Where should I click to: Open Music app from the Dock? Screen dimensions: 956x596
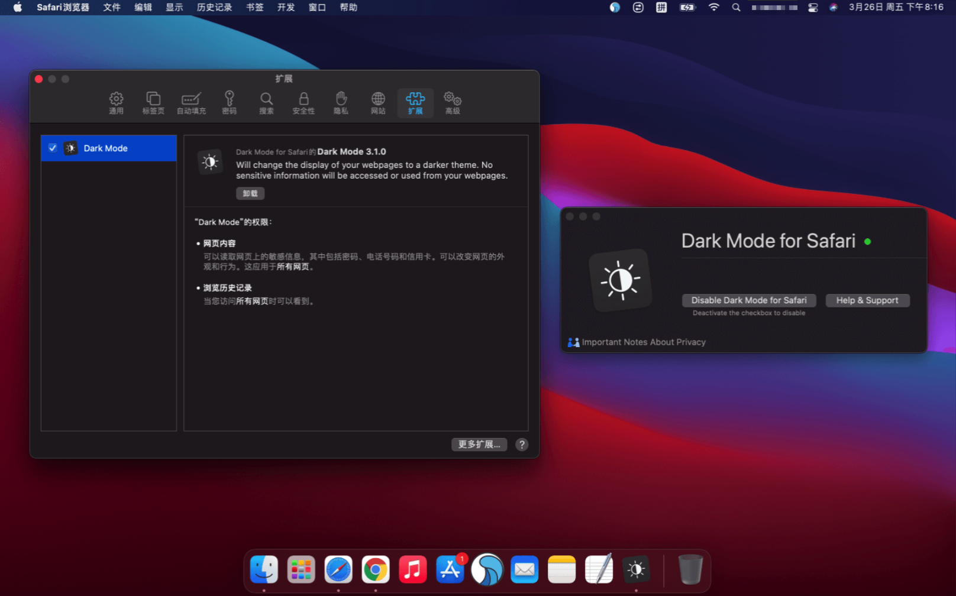[x=413, y=570]
